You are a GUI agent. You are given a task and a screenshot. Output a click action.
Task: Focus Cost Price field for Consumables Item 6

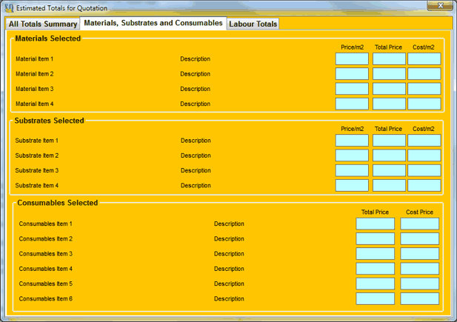click(419, 299)
